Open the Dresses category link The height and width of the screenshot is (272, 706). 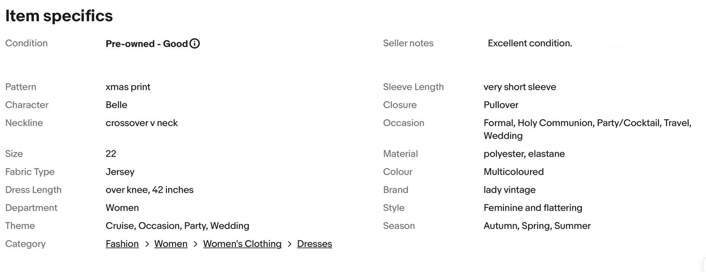(x=314, y=244)
